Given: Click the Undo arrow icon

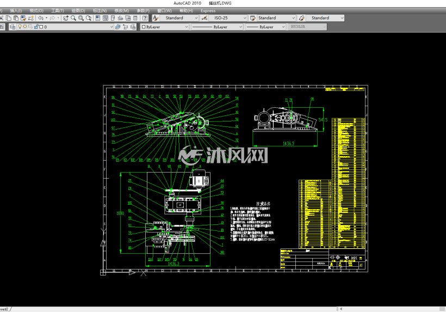Looking at the screenshot, I should click(41, 18).
